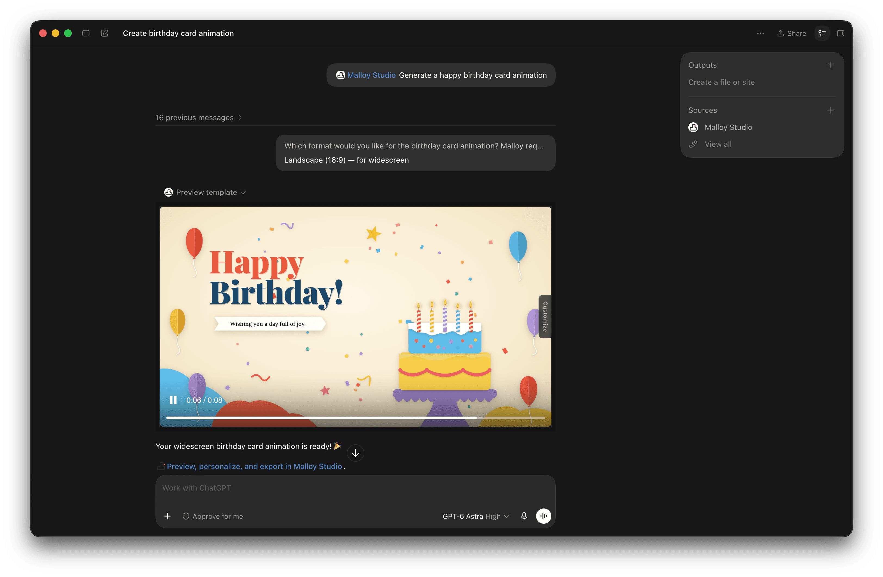883x577 pixels.
Task: Click Create a file or site
Action: tap(721, 82)
